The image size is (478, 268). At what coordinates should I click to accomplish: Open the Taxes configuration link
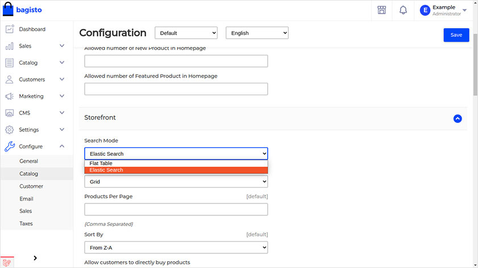coord(26,224)
